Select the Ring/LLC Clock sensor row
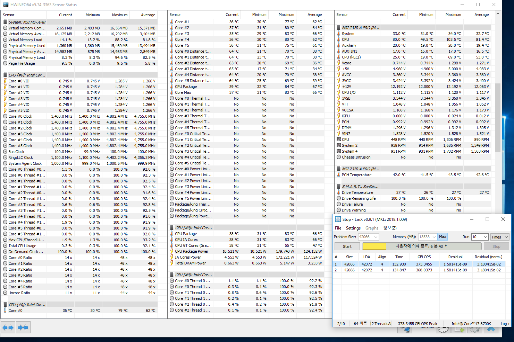The width and height of the screenshot is (514, 342). point(79,157)
